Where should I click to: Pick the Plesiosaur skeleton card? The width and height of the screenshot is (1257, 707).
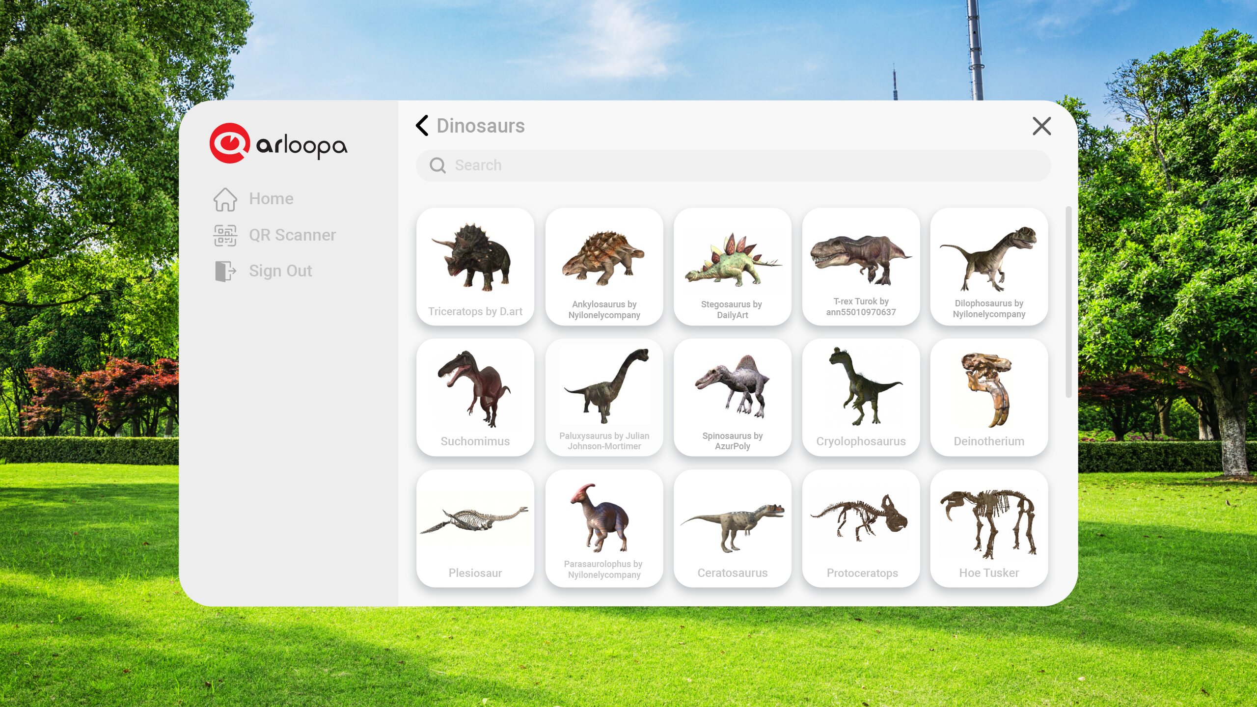(x=475, y=528)
